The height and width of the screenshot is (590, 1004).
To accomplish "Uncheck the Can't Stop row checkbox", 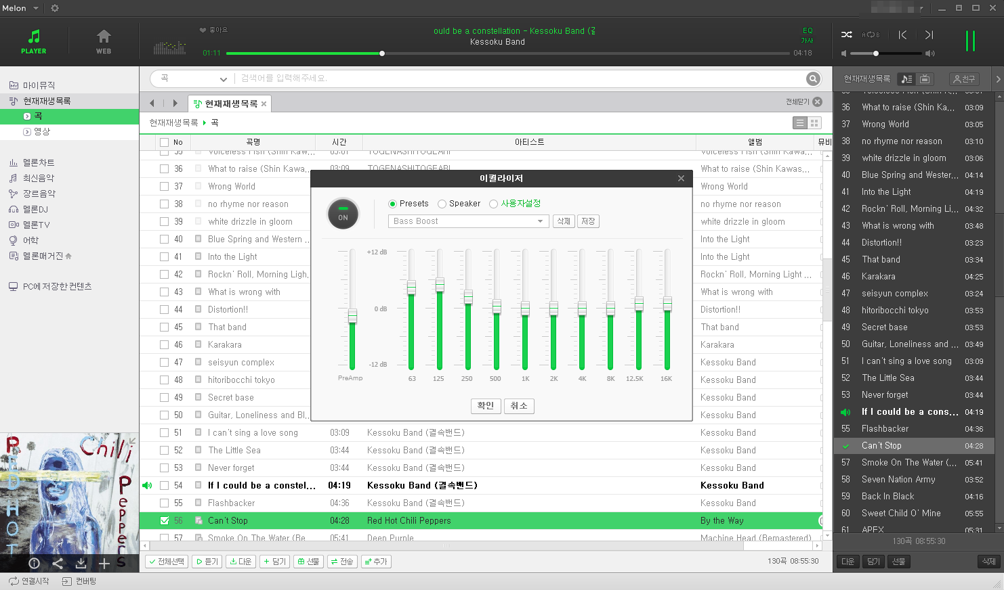I will click(164, 520).
